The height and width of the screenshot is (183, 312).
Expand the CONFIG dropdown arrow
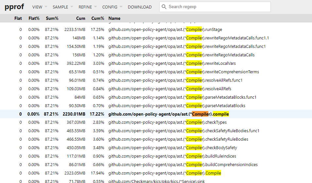click(121, 7)
